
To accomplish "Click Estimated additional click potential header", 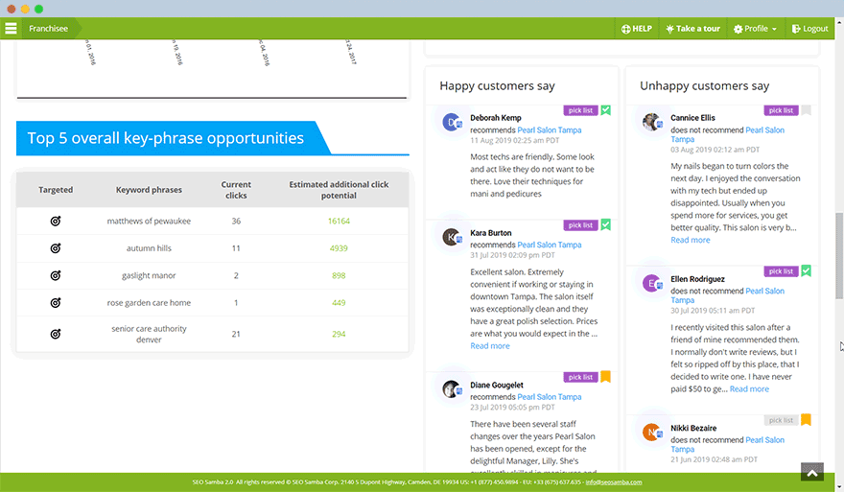I will click(339, 190).
